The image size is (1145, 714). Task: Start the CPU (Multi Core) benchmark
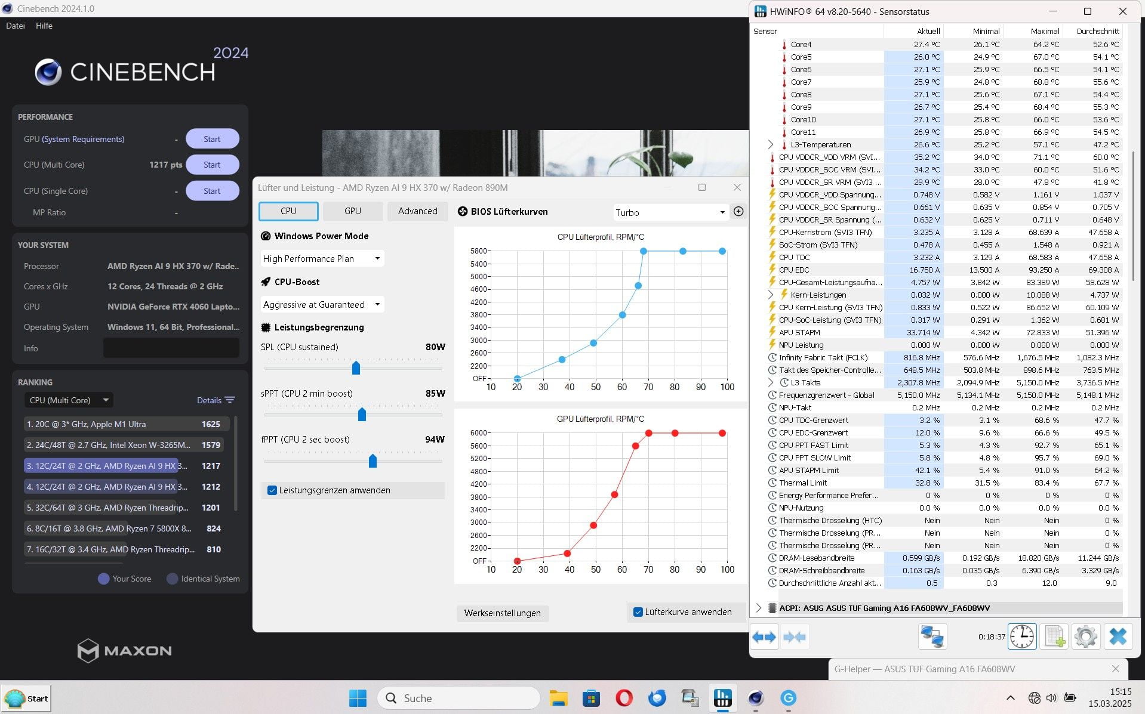point(212,165)
